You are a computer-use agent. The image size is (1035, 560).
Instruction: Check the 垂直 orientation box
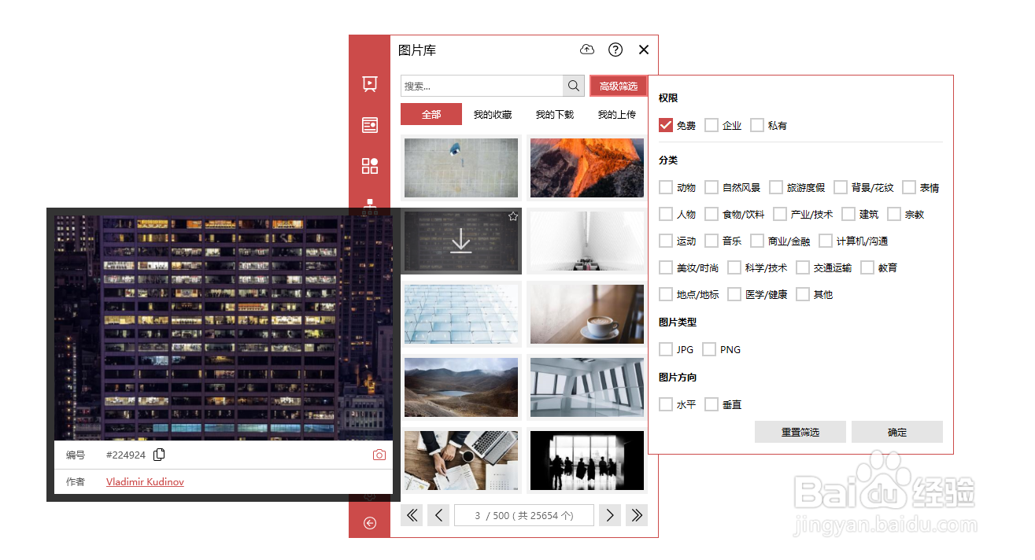pyautogui.click(x=712, y=404)
